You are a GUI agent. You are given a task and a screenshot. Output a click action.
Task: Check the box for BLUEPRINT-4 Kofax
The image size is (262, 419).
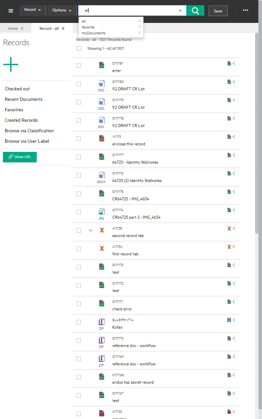tap(79, 322)
